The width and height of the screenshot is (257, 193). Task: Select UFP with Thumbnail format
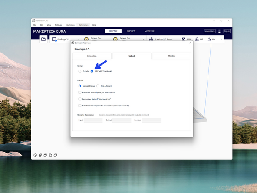(x=92, y=71)
